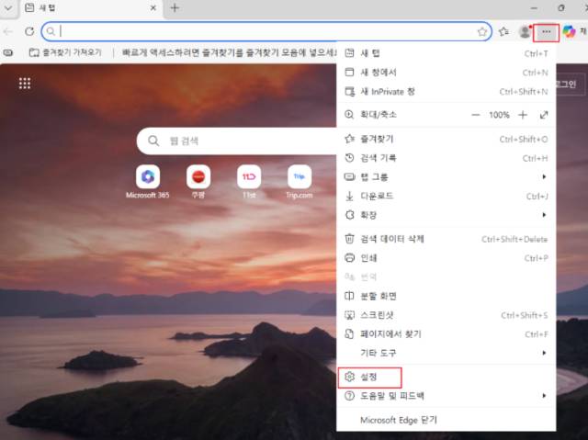Expand 도움말 및 피드백 submenu
The height and width of the screenshot is (440, 588).
point(447,396)
